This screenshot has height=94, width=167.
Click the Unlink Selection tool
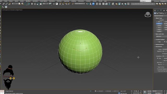(7, 4)
